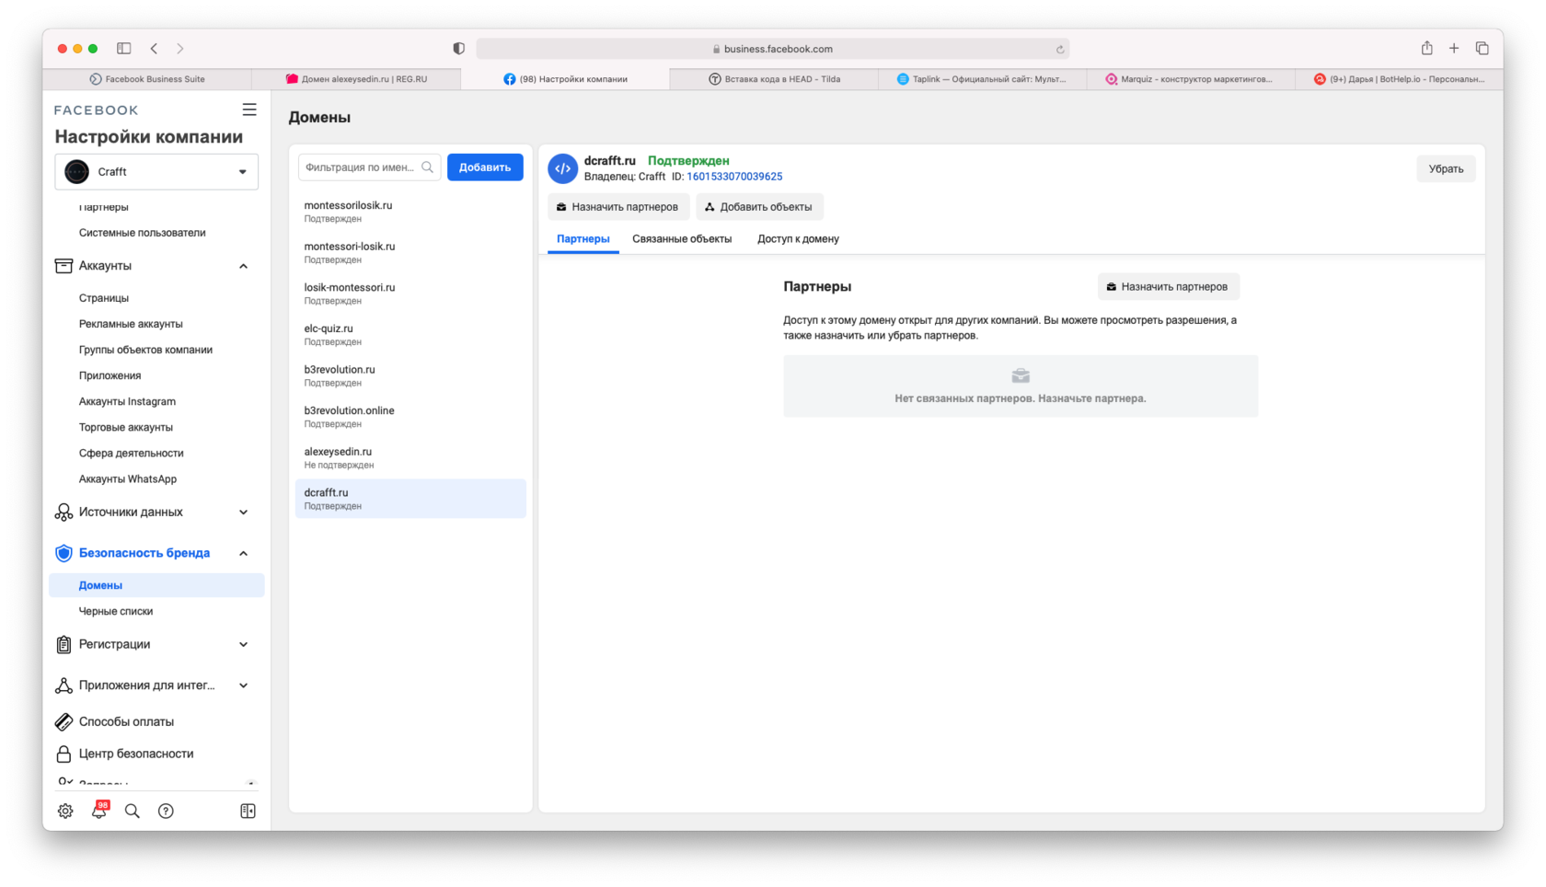Open Аккаунты Instagram in sidebar
The image size is (1546, 887).
pyautogui.click(x=127, y=401)
